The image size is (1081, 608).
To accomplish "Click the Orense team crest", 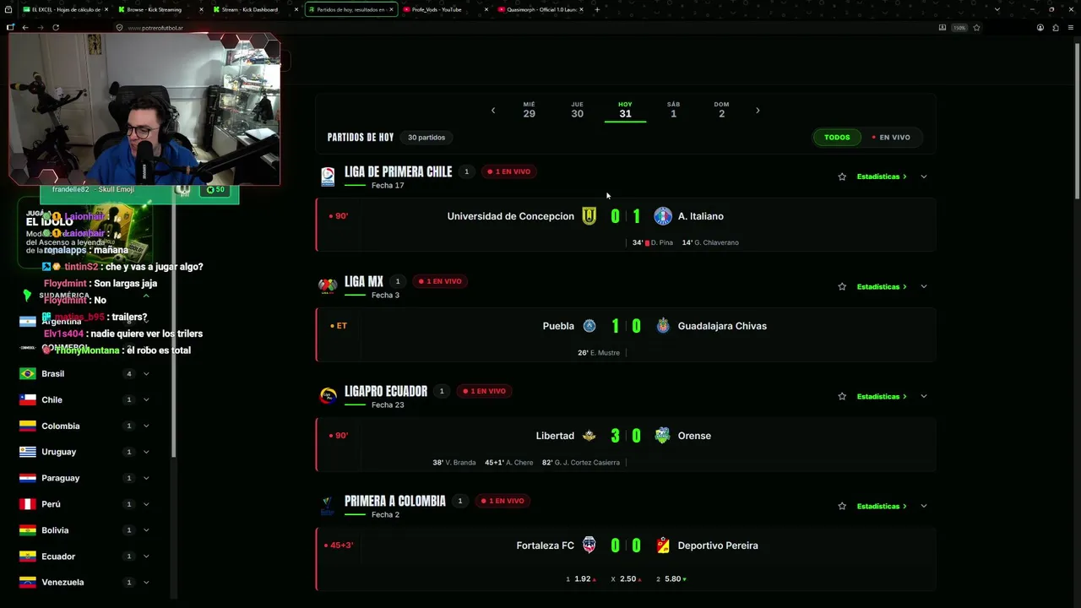I will 663,436.
